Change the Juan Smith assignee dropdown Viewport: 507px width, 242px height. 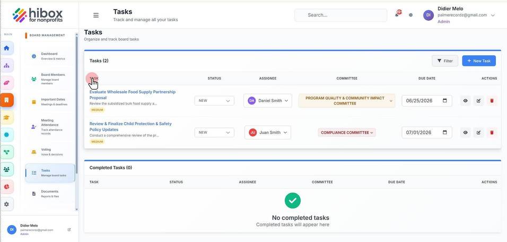pos(268,132)
